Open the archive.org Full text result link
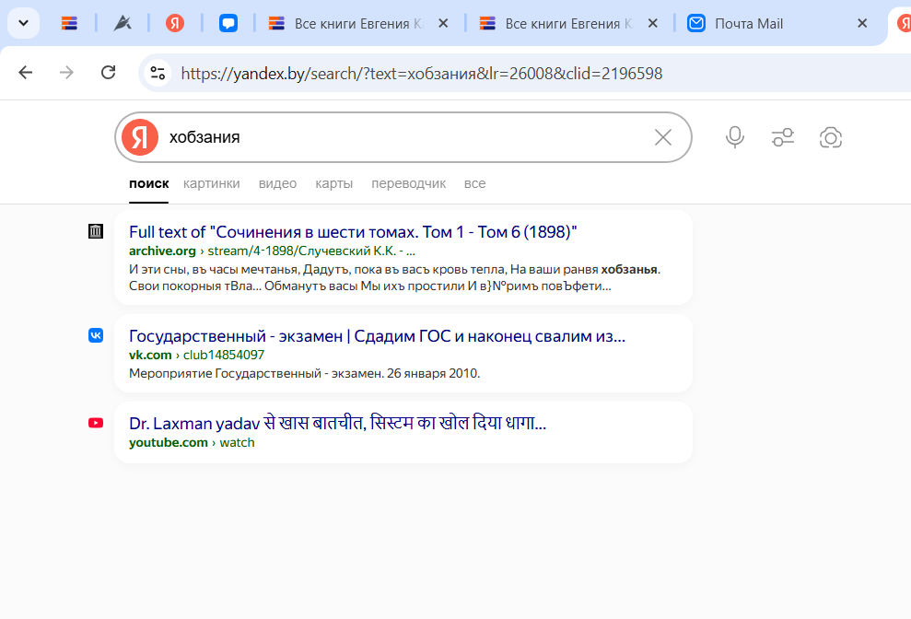This screenshot has height=619, width=911. (x=353, y=232)
